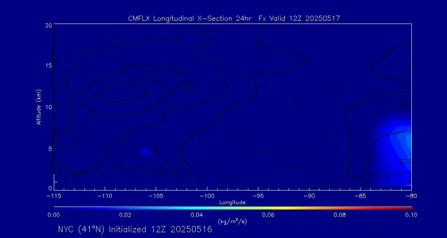
Task: Click the '(kg/m²/s)' units label
Action: (x=232, y=221)
